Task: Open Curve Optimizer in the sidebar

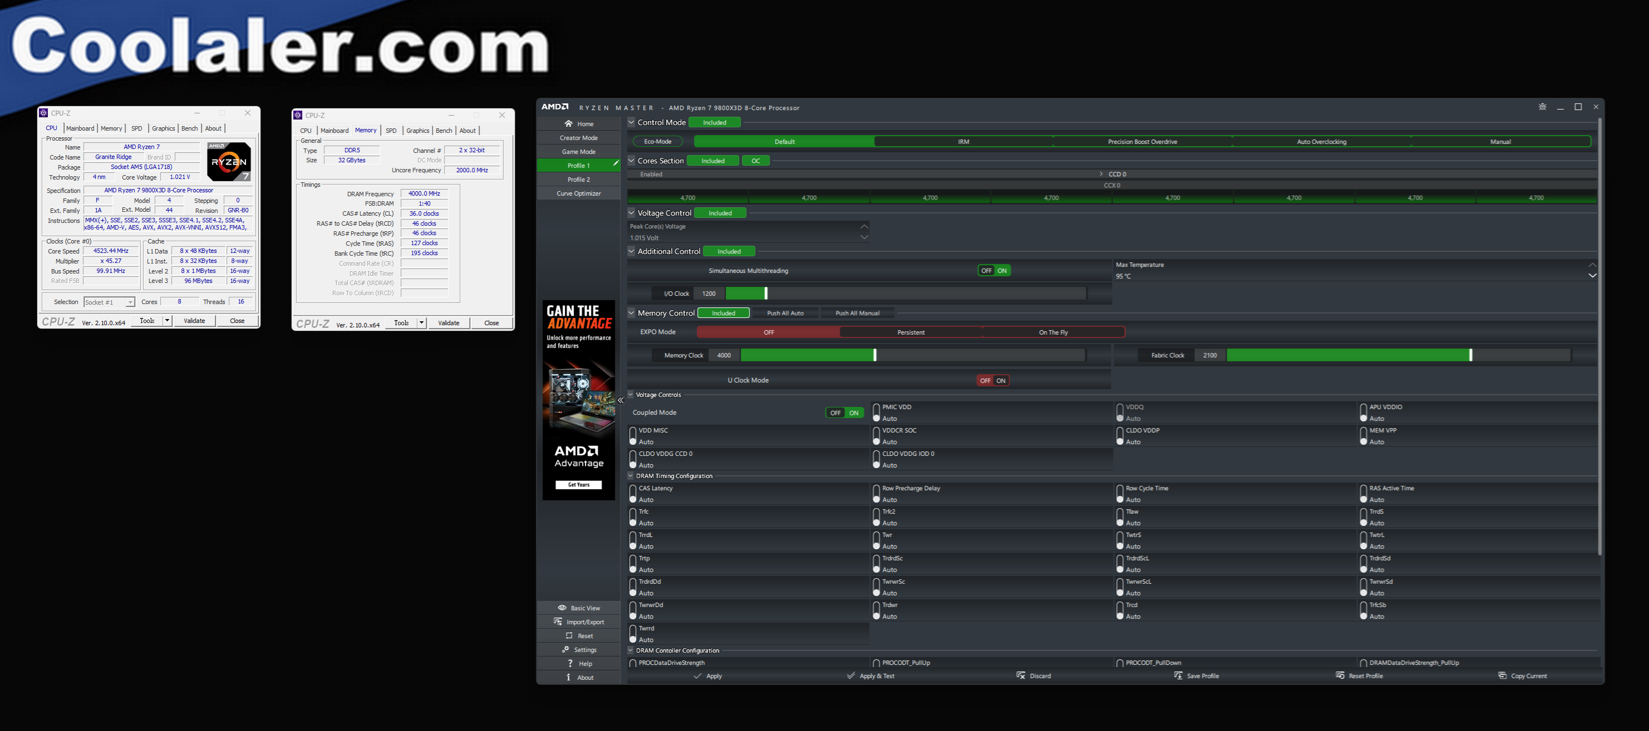Action: pyautogui.click(x=579, y=193)
